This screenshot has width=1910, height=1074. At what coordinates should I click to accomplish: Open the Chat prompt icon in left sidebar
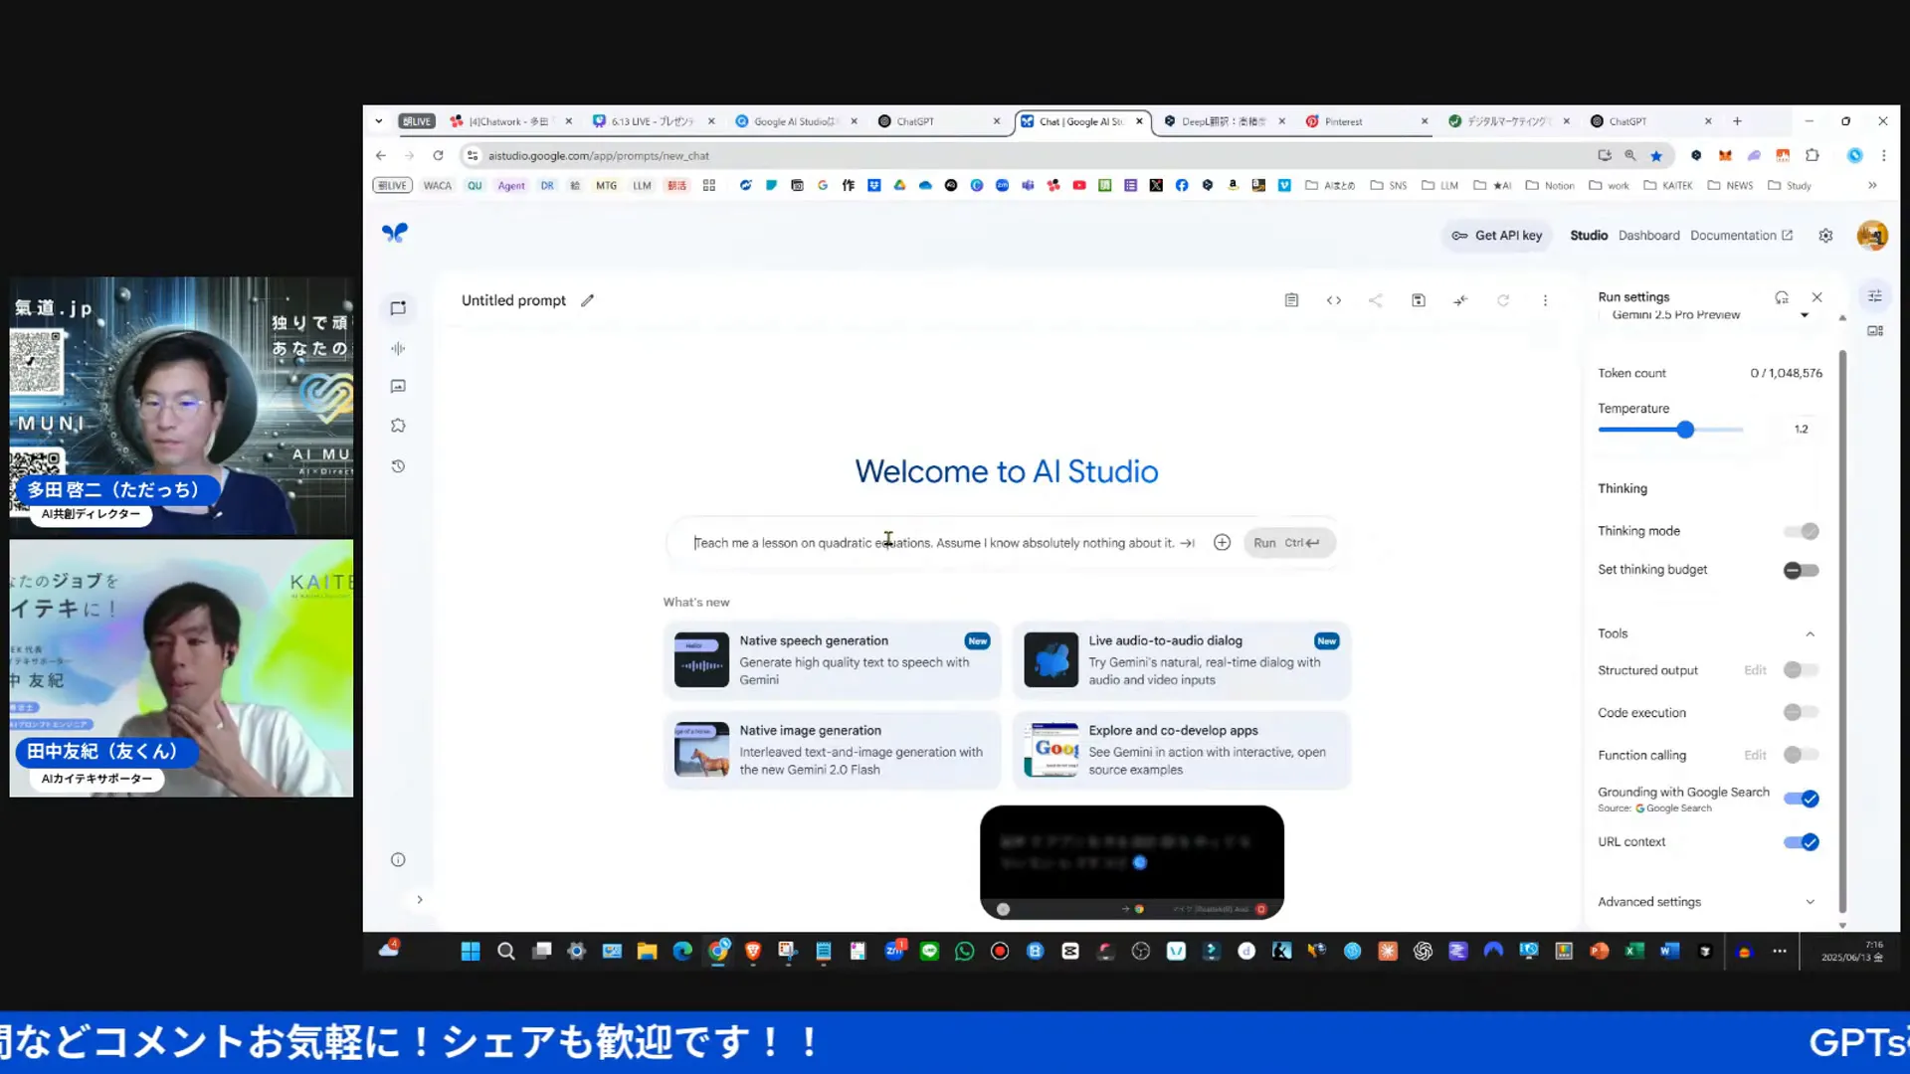(398, 308)
